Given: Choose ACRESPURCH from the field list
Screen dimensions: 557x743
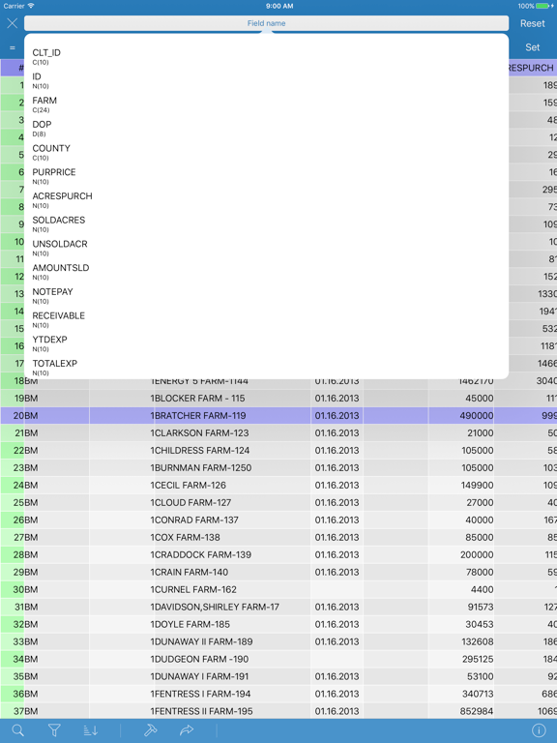Looking at the screenshot, I should click(266, 200).
